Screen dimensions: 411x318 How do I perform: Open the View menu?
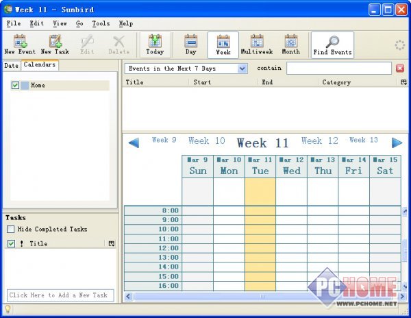(x=60, y=23)
